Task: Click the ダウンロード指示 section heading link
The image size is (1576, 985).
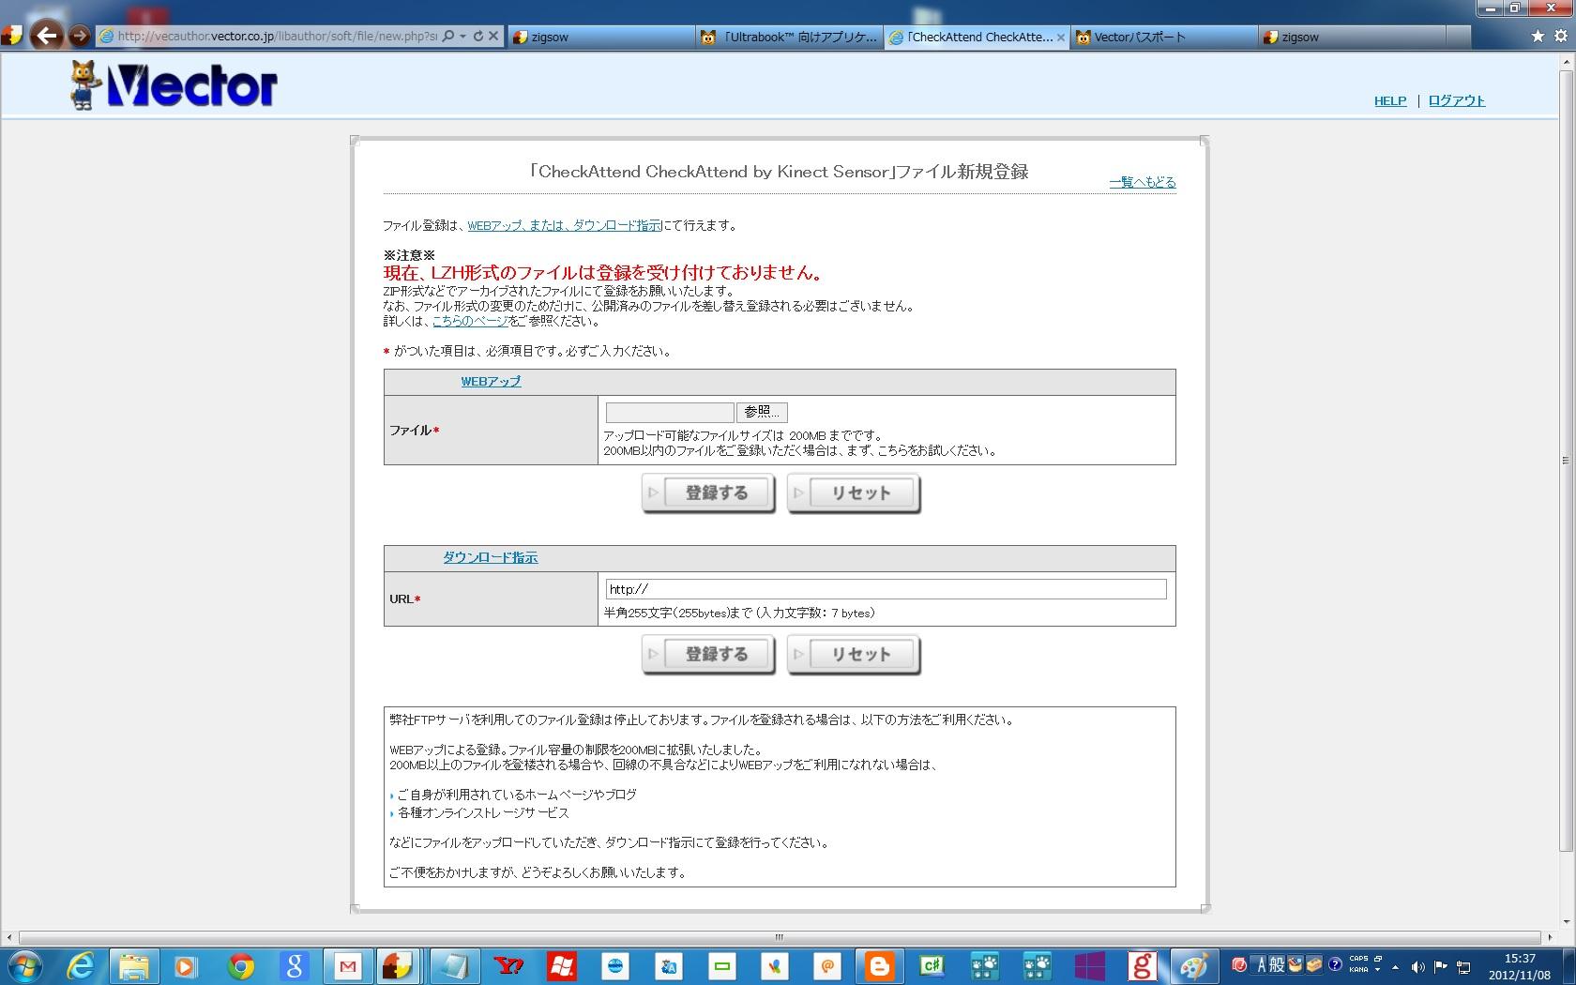Action: [491, 557]
